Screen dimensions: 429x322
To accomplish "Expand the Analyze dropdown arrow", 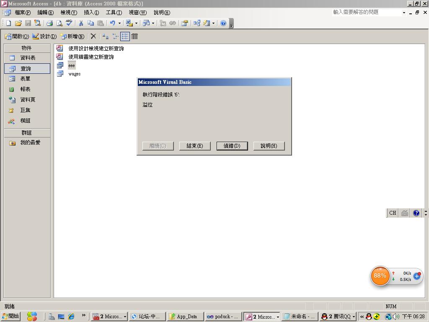I will point(153,23).
